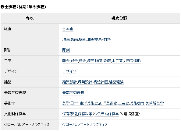Select the 壁画 link
This screenshot has height=131, width=181.
83,40
